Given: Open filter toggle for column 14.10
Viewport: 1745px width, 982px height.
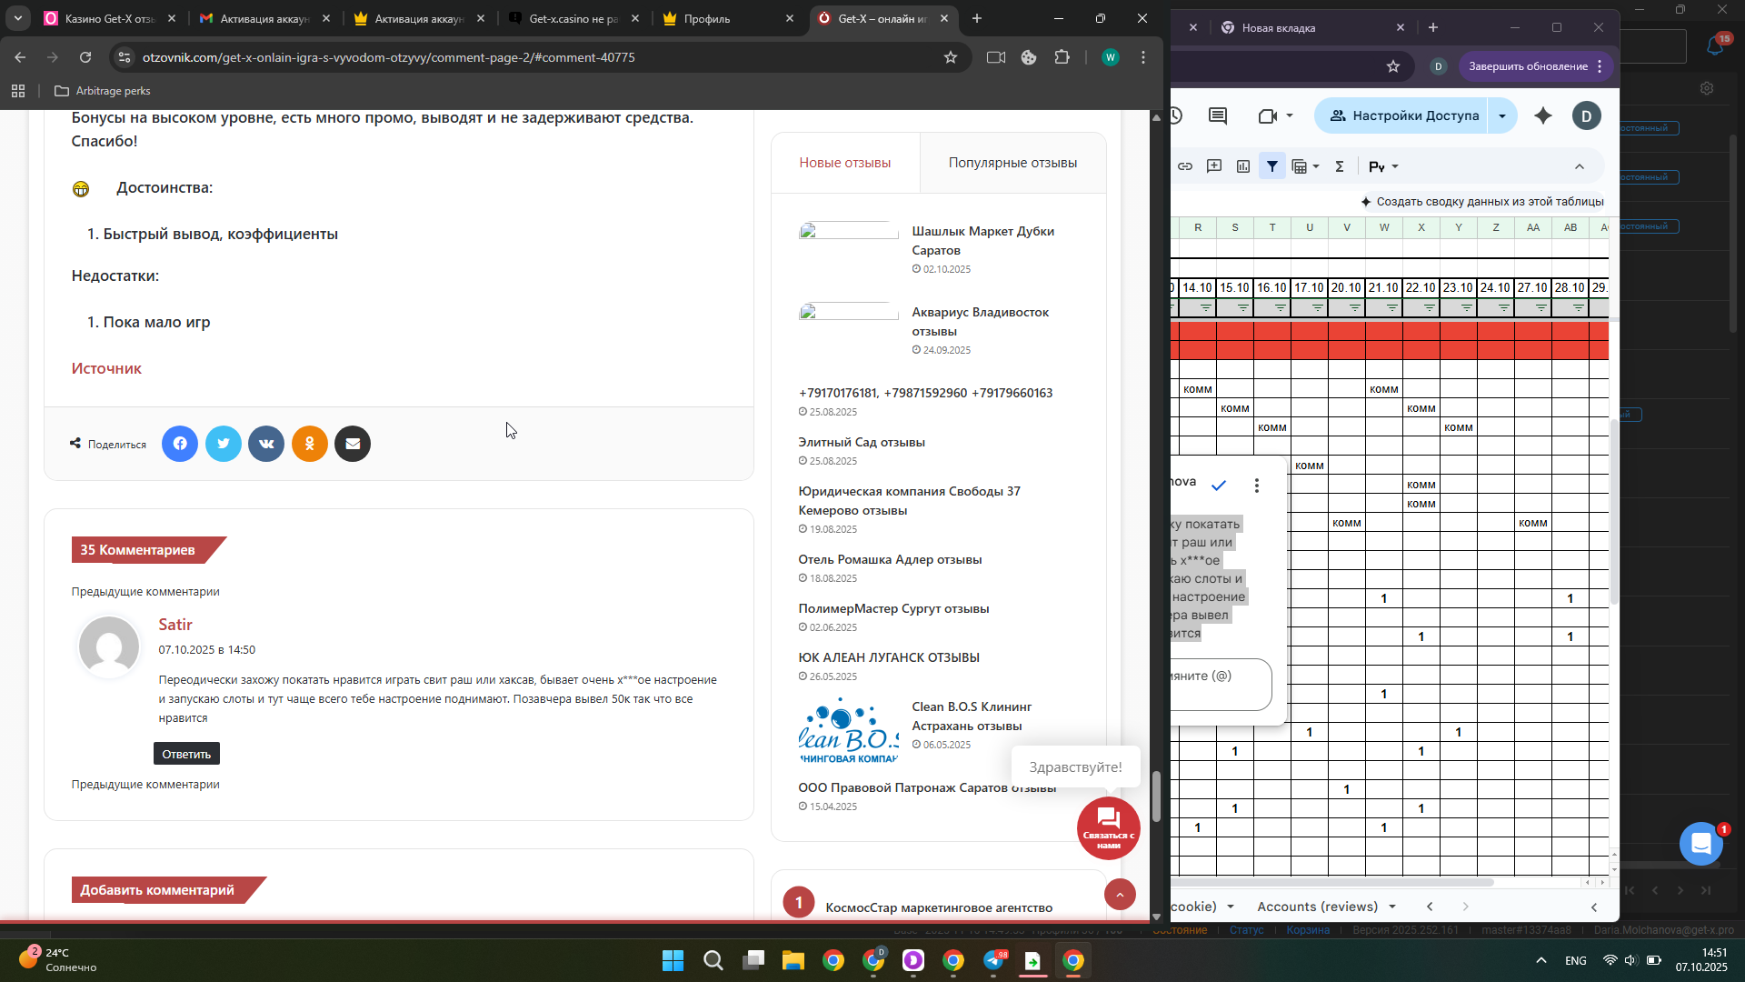Looking at the screenshot, I should coord(1205,308).
